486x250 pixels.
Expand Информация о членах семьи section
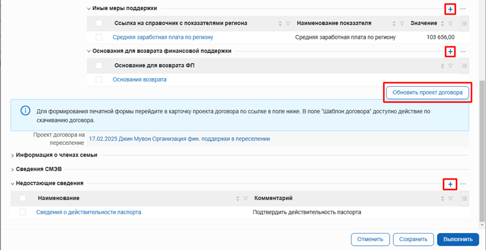click(x=13, y=156)
